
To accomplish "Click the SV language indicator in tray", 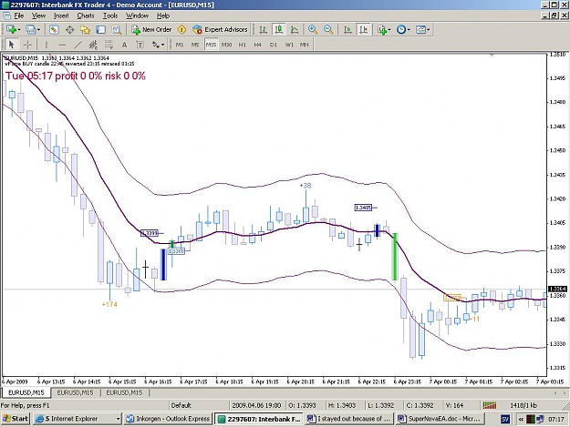I will (x=505, y=419).
